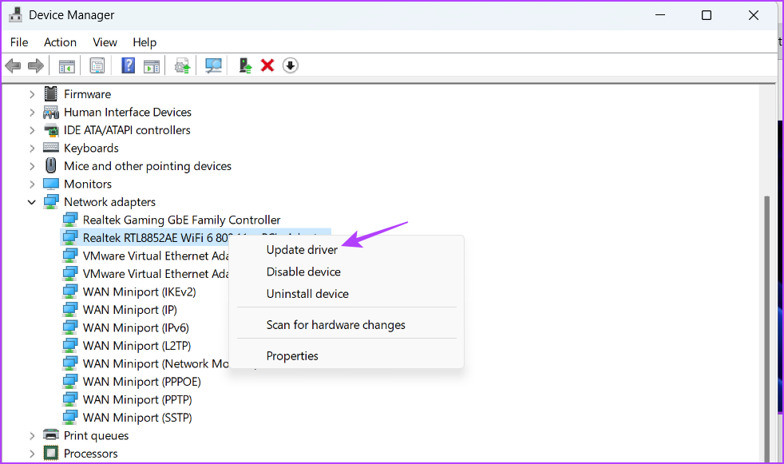784x464 pixels.
Task: Click the IDE ATA/ATAPI controllers icon
Action: [x=51, y=130]
